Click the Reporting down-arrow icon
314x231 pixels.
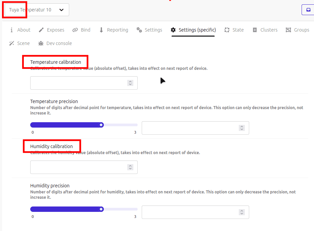(101, 30)
